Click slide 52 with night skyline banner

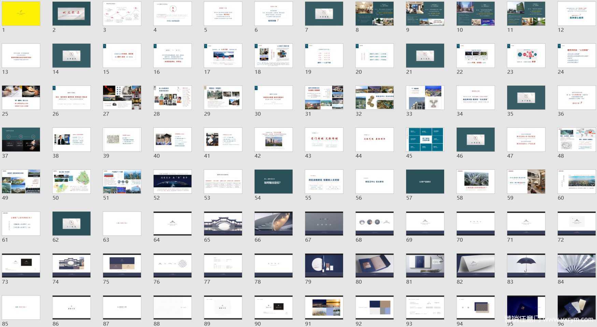pyautogui.click(x=172, y=182)
